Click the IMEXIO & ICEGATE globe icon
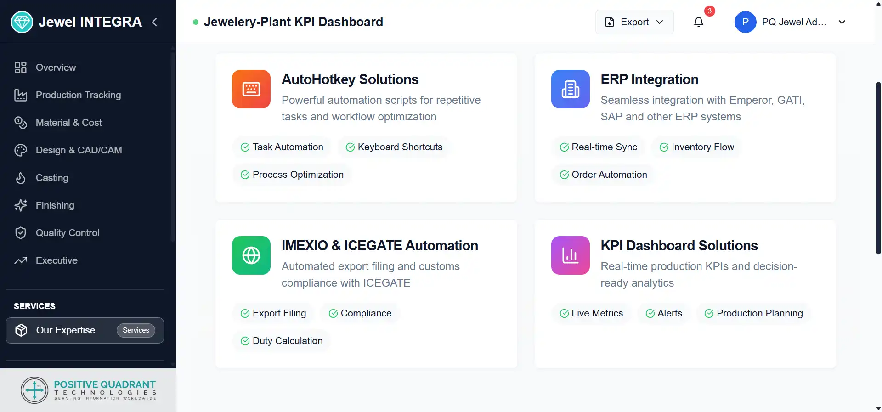This screenshot has width=882, height=412. click(251, 255)
